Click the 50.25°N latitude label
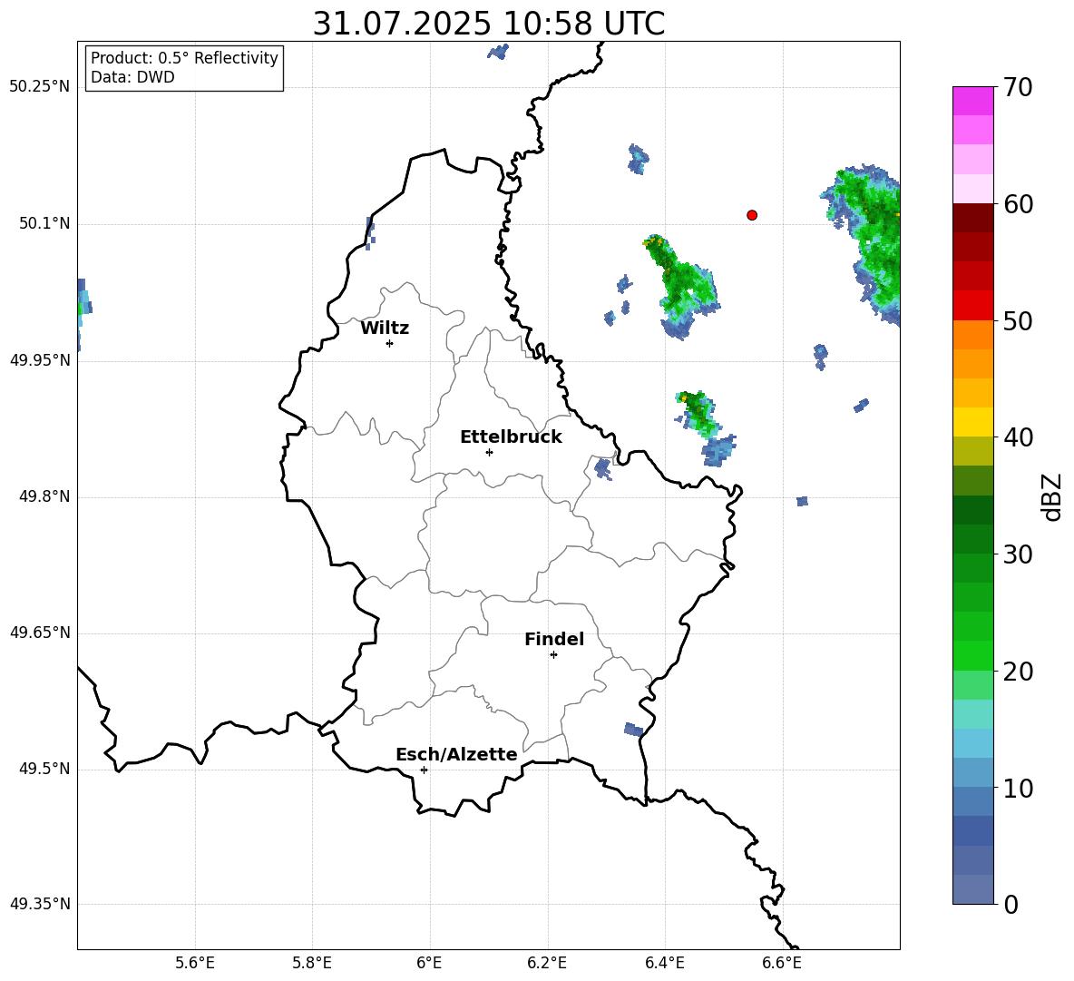The width and height of the screenshot is (1074, 981). point(40,87)
